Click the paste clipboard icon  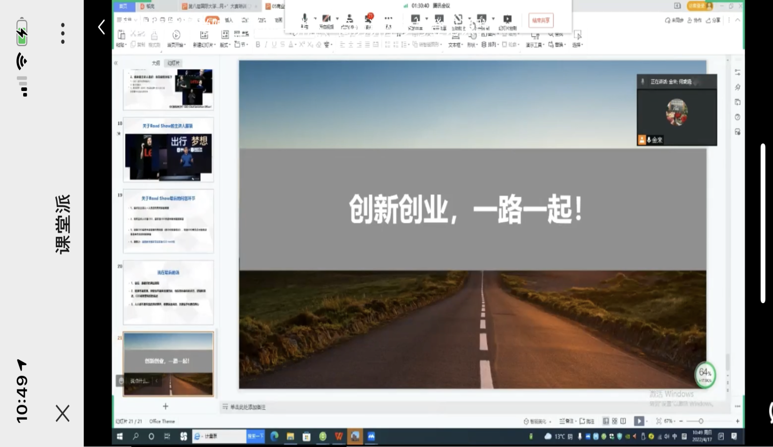tap(121, 36)
